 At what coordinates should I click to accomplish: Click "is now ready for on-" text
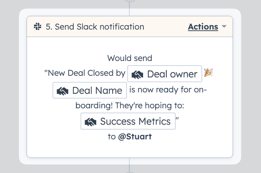(x=168, y=90)
